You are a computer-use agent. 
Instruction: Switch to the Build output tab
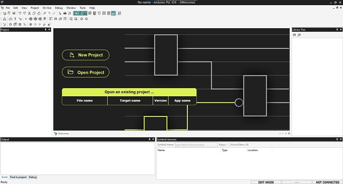coord(4,177)
